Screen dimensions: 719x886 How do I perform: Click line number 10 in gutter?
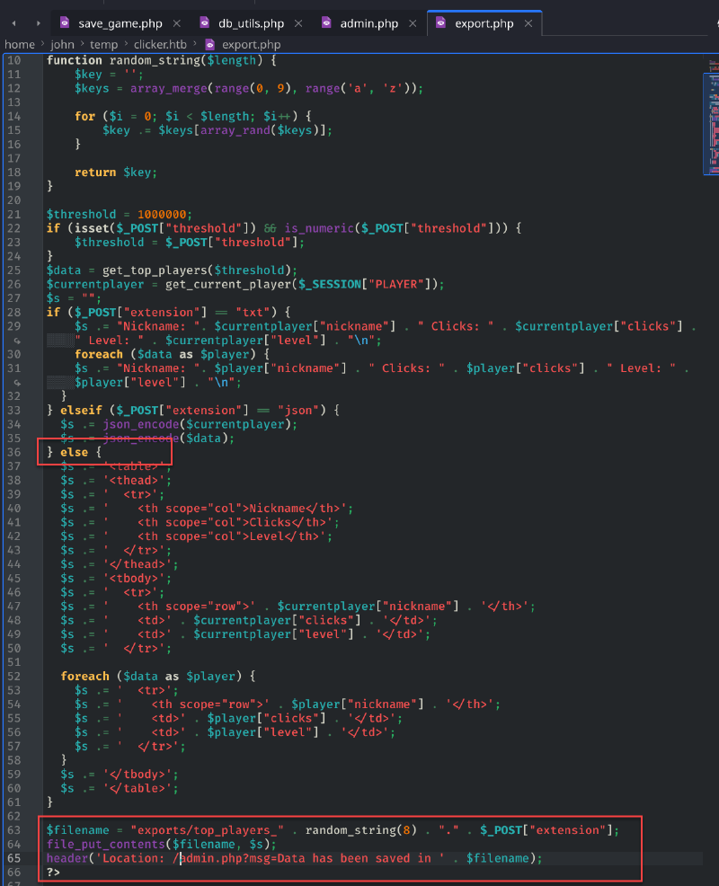[14, 60]
